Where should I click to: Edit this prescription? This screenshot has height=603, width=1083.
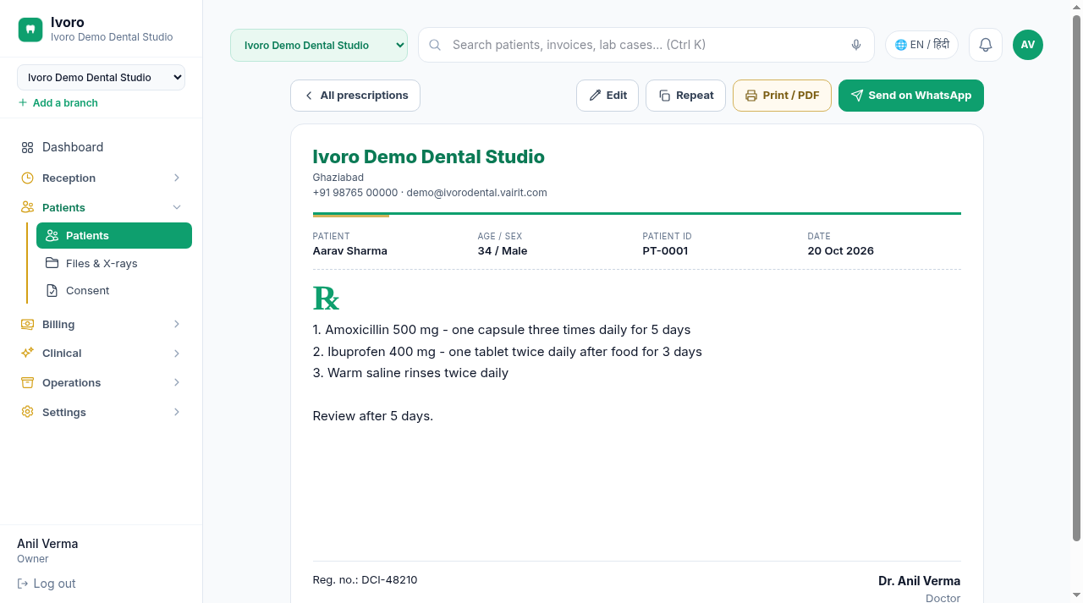coord(607,96)
